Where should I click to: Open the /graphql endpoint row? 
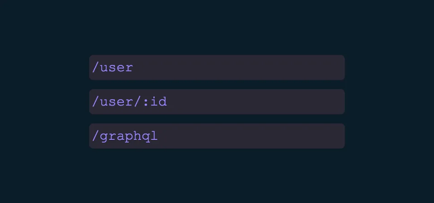coord(217,136)
